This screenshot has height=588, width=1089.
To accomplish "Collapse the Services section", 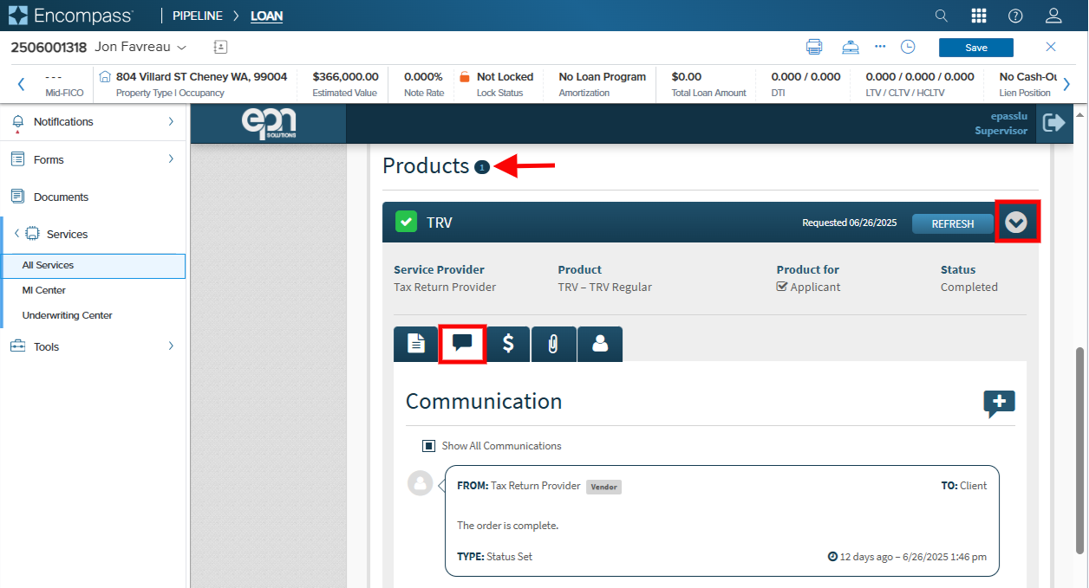I will click(x=16, y=234).
